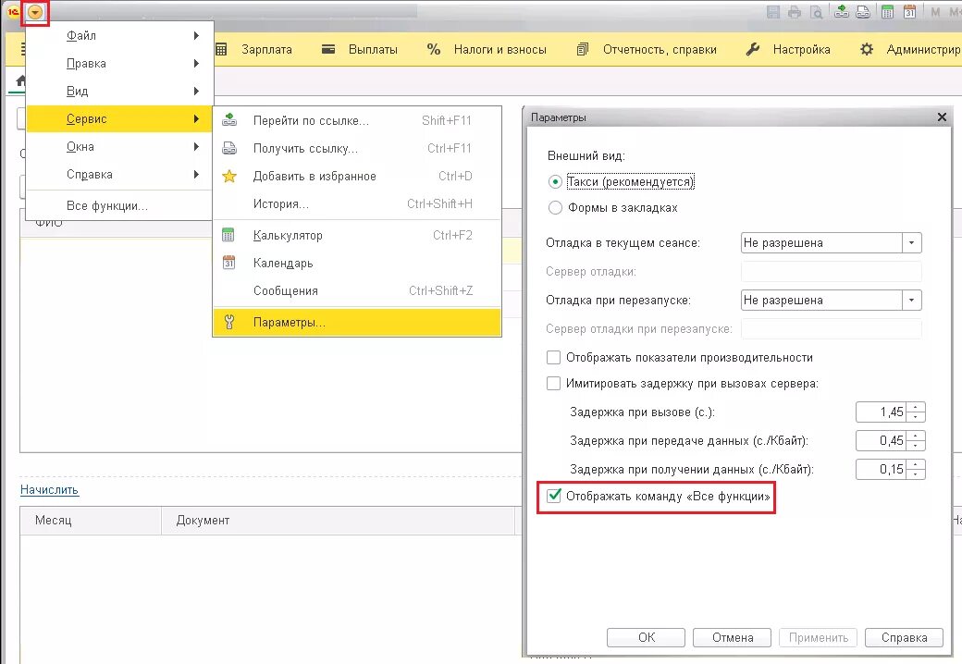Click the Go to link toolbar icon
Screen dimensions: 962x664
tap(842, 12)
